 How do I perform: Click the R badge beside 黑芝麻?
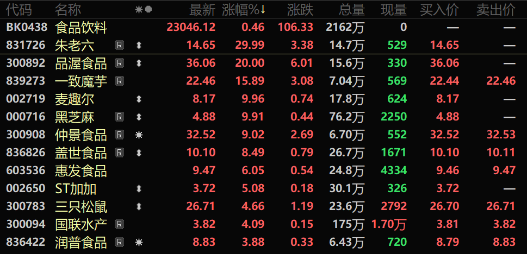click(119, 117)
